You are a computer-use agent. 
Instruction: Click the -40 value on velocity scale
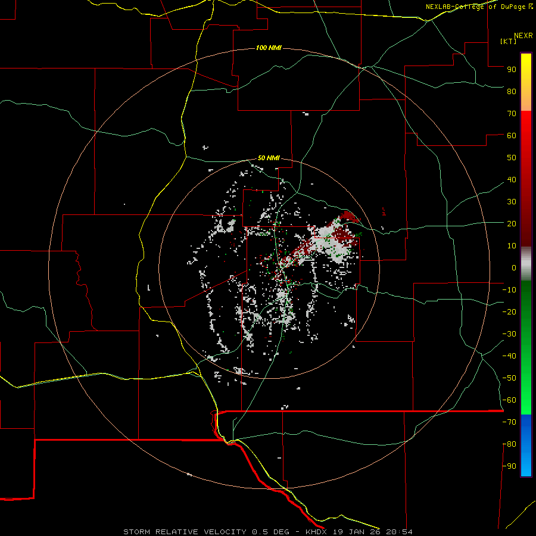click(x=509, y=356)
